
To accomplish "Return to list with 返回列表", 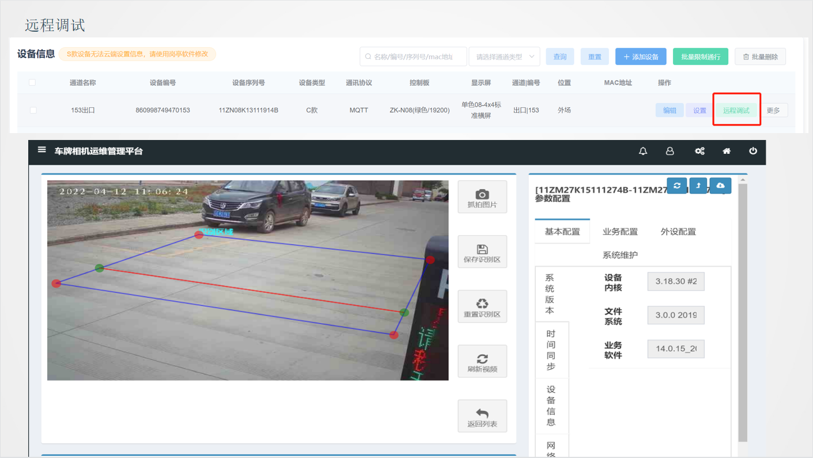I will tap(482, 416).
